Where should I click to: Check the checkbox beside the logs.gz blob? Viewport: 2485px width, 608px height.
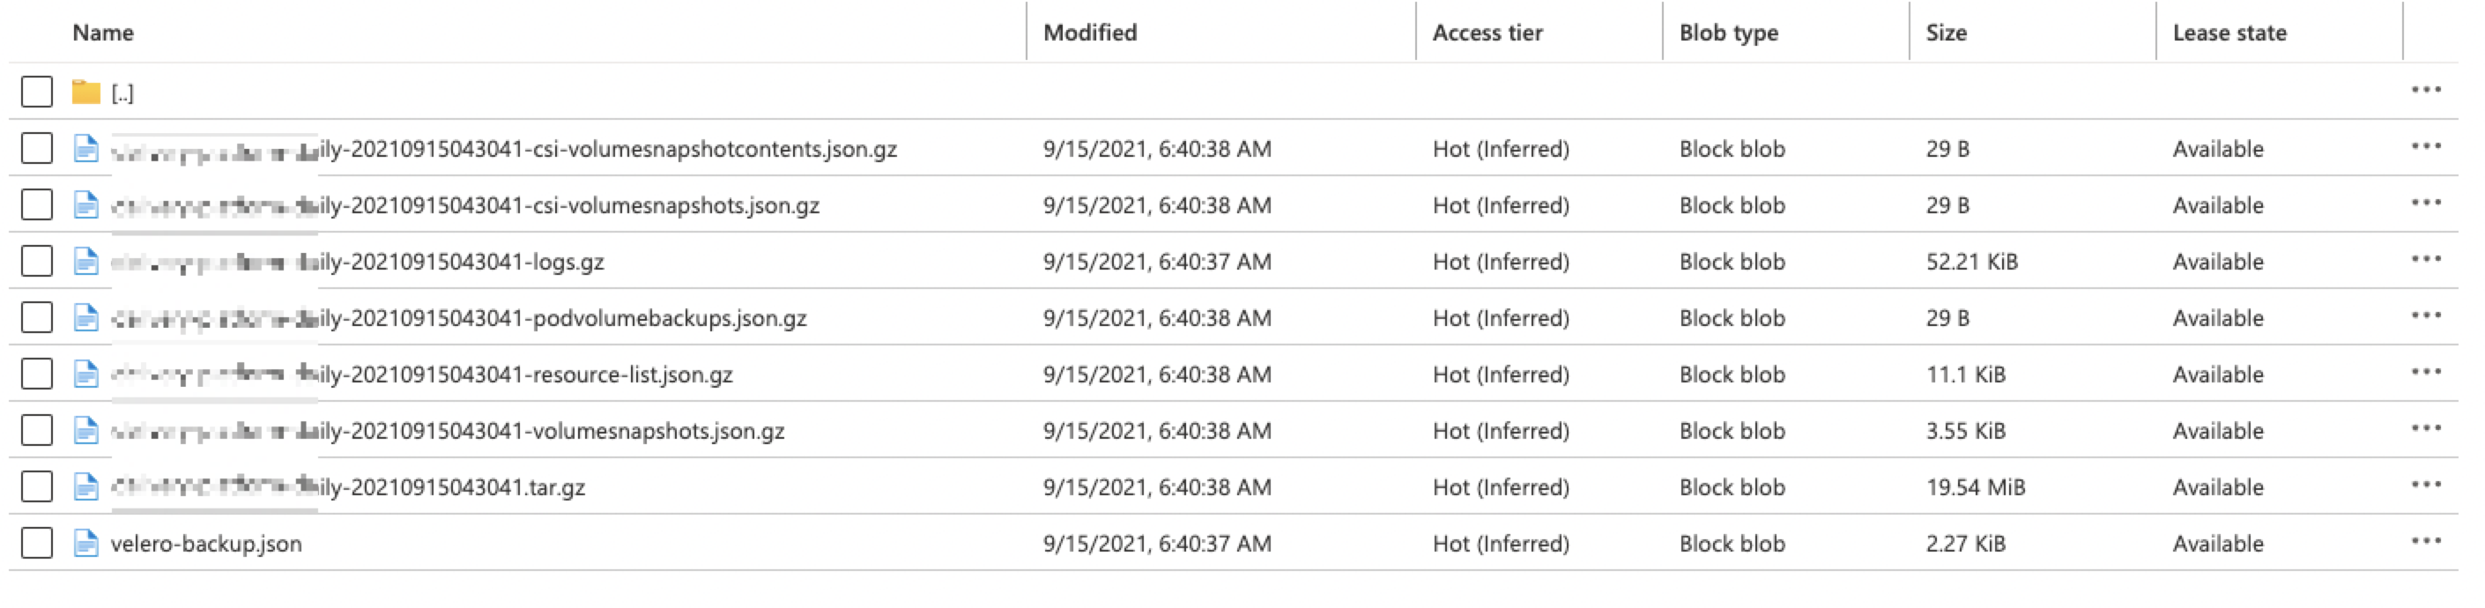pos(37,262)
